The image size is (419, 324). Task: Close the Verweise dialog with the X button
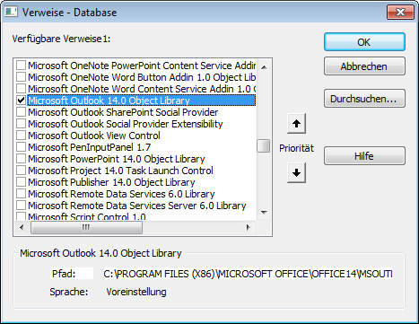coord(400,13)
